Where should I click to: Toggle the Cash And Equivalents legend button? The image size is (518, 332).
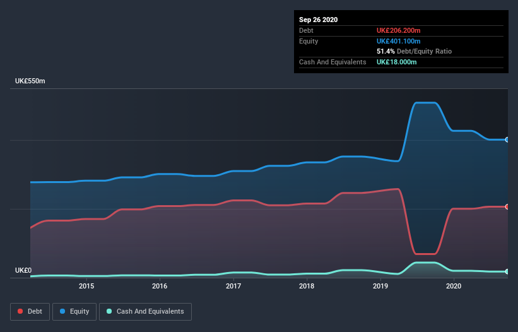click(x=145, y=312)
